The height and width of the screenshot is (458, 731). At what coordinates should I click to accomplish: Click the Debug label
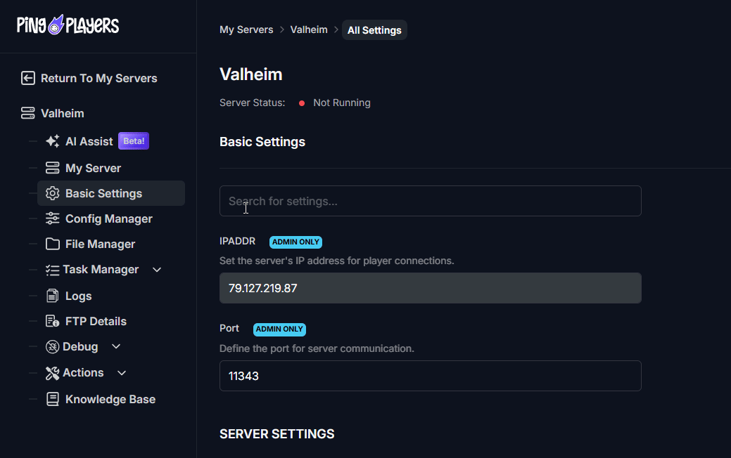click(80, 347)
